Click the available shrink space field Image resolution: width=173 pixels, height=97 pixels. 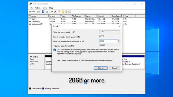coord(109,37)
